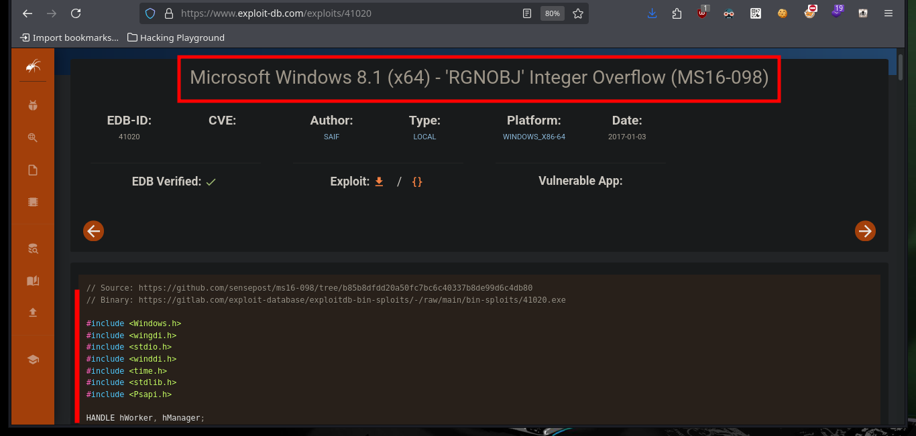The height and width of the screenshot is (436, 916).
Task: Open the SearchSploit Manual book icon
Action: tap(33, 281)
